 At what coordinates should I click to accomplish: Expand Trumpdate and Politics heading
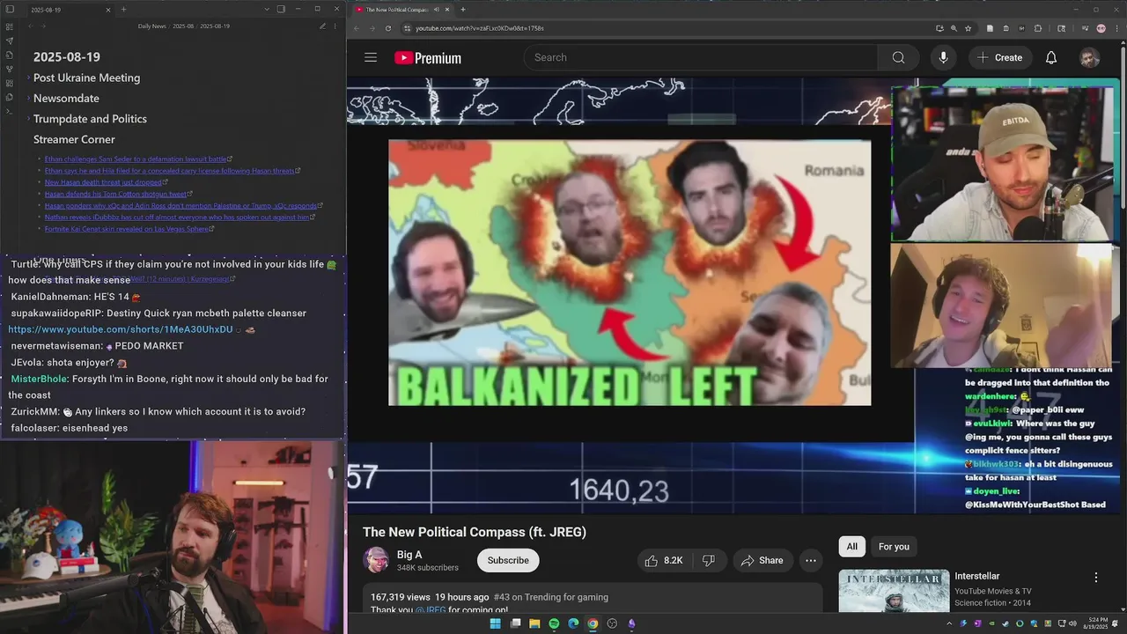pos(28,119)
